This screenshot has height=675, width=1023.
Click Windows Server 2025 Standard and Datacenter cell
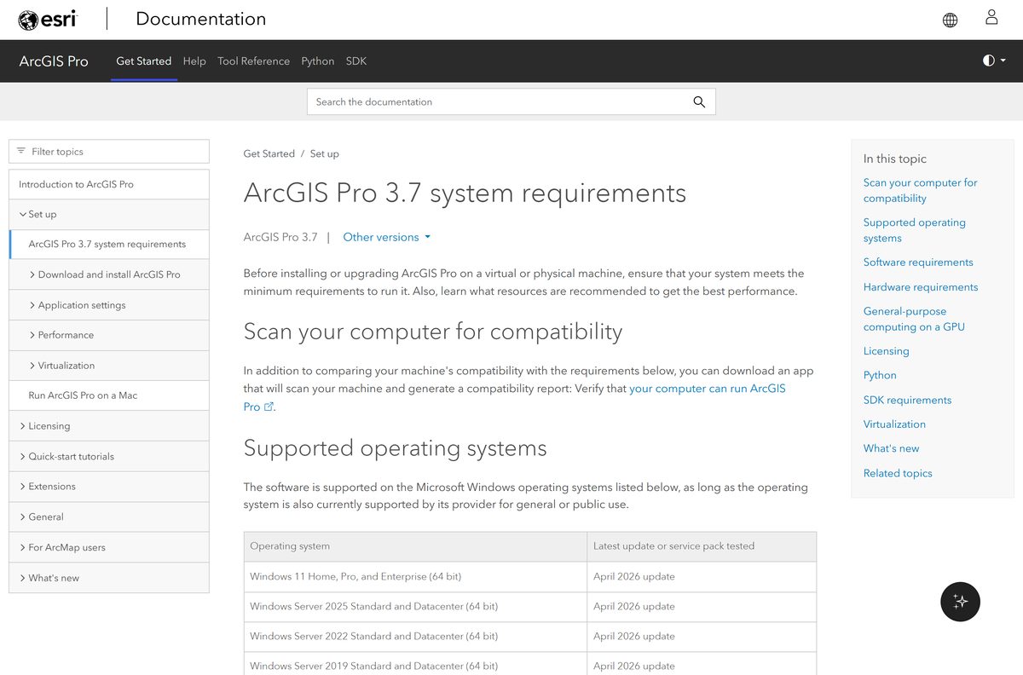point(415,607)
